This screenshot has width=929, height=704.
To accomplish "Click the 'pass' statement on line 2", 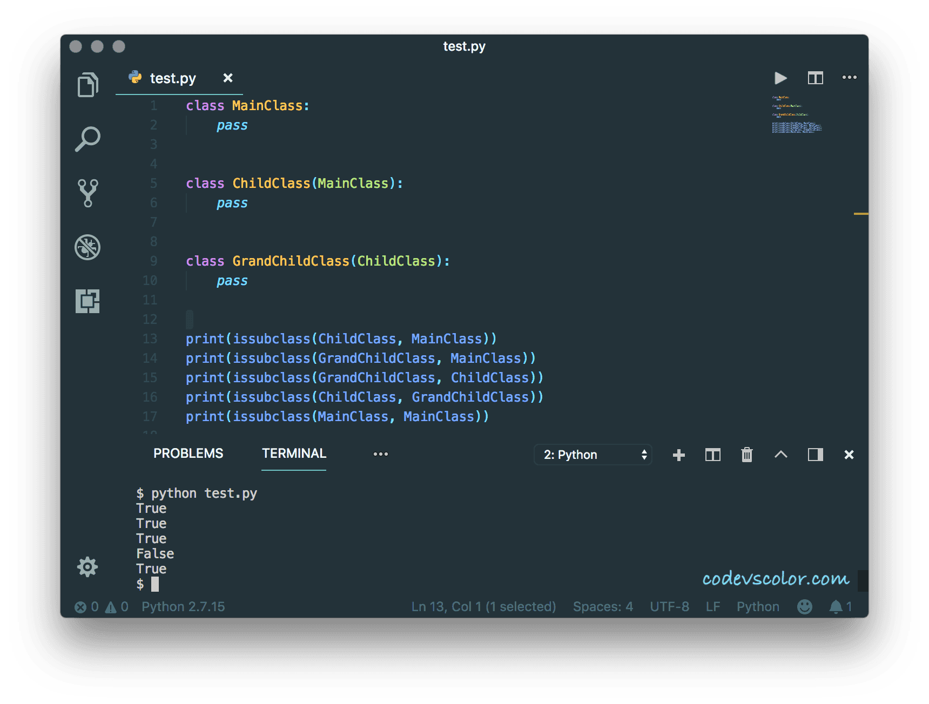I will (232, 125).
